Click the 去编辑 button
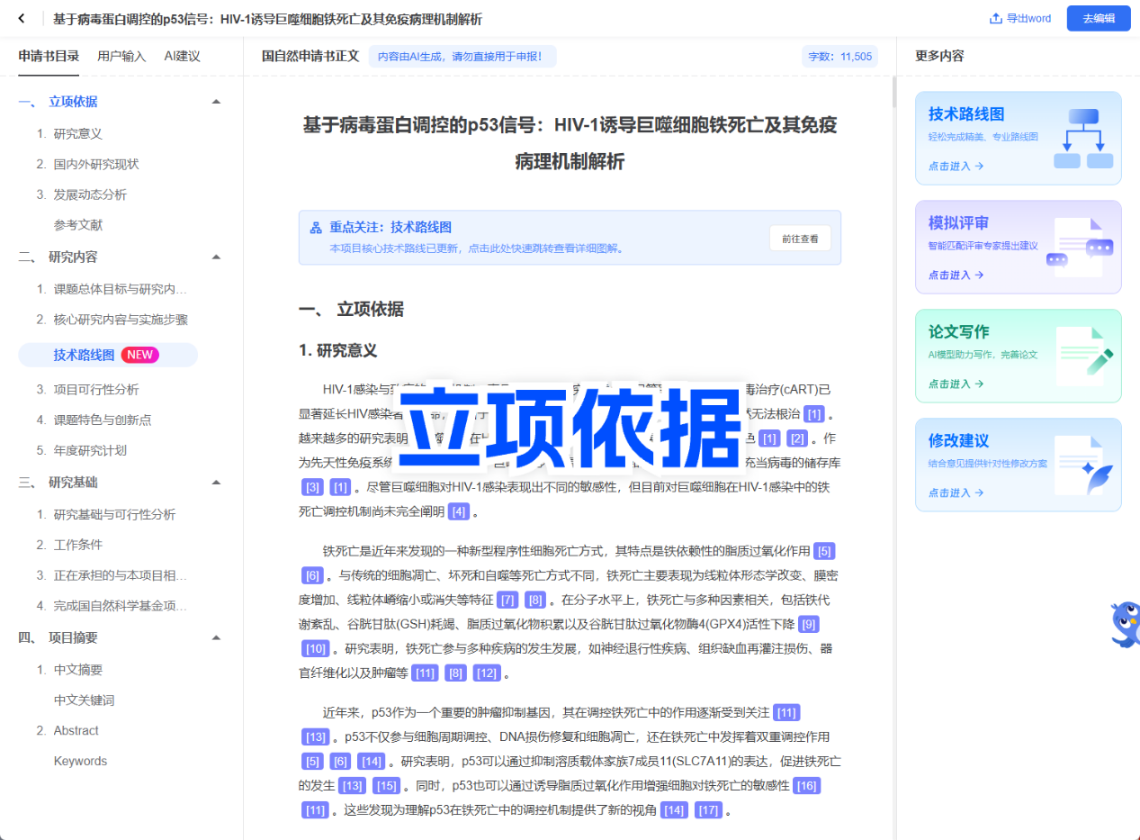Image resolution: width=1140 pixels, height=840 pixels. point(1099,18)
